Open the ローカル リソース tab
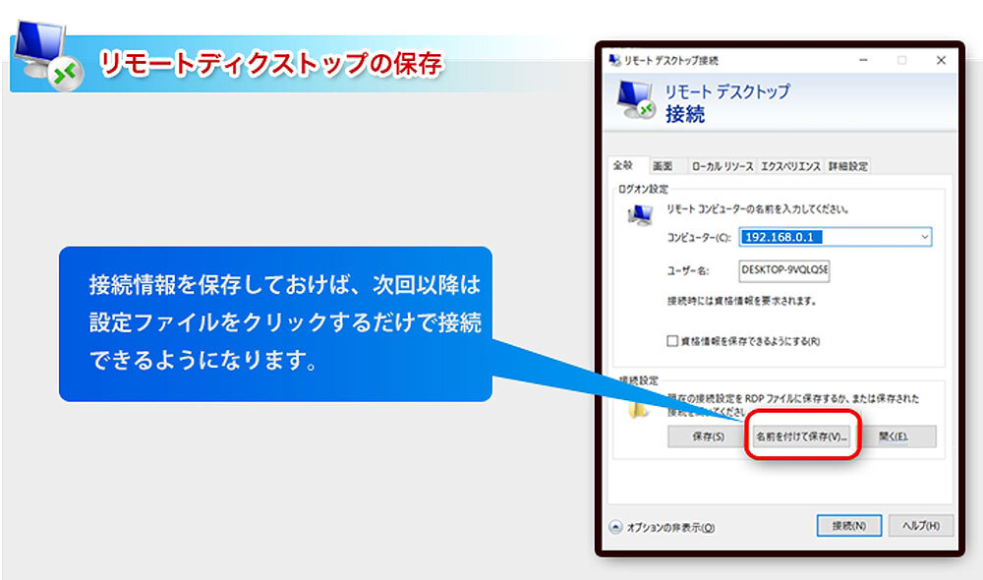The image size is (983, 580). (x=723, y=166)
